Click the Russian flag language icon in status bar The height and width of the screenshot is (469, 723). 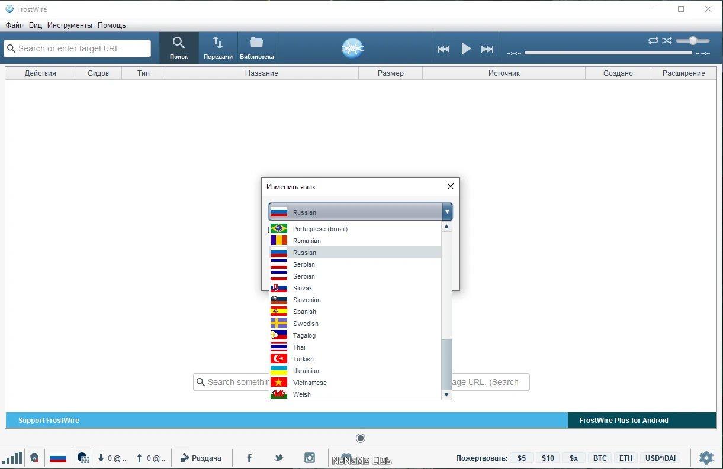point(58,458)
